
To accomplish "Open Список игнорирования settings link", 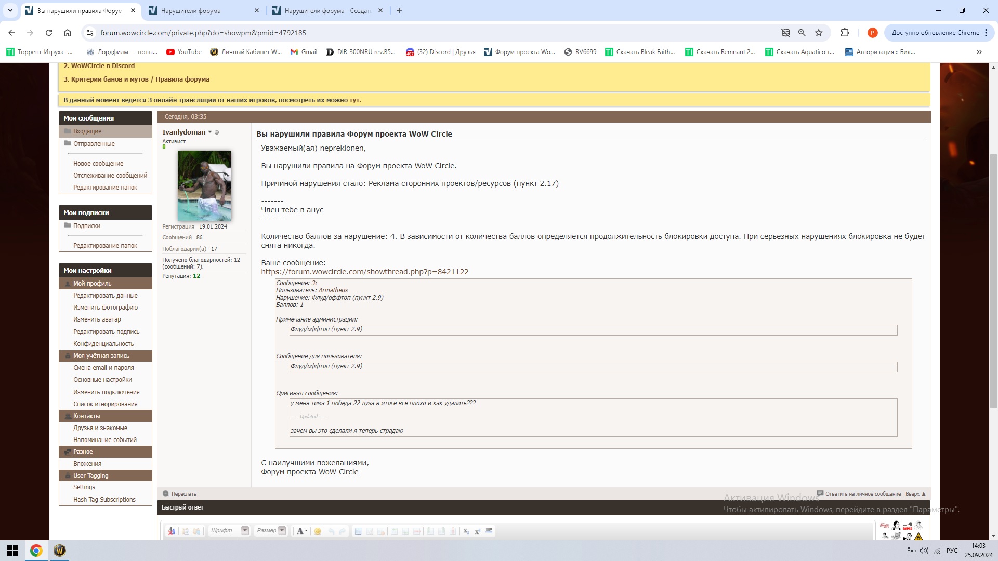I will click(x=105, y=404).
